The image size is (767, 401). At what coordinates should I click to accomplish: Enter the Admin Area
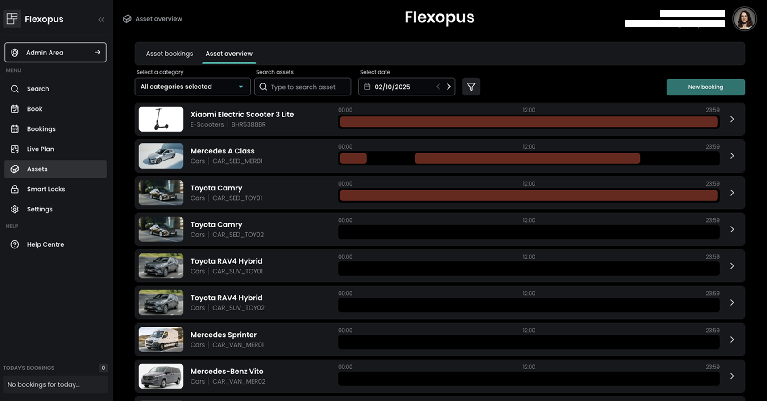[55, 53]
